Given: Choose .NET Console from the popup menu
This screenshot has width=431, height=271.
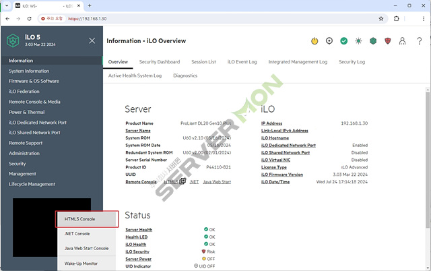Looking at the screenshot, I should [x=87, y=233].
